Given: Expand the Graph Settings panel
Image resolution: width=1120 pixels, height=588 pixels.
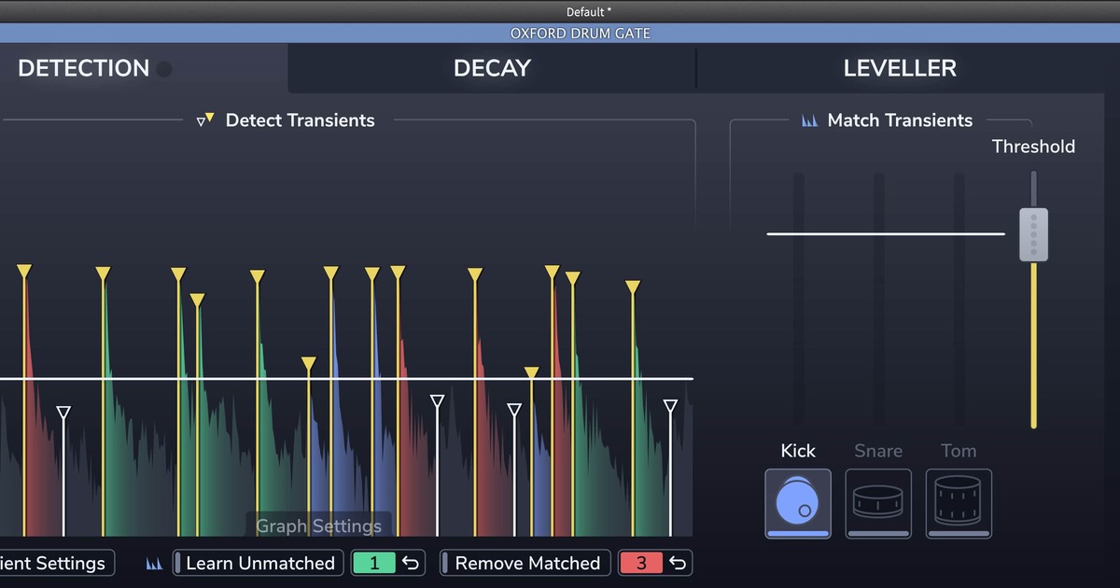Looking at the screenshot, I should click(318, 525).
